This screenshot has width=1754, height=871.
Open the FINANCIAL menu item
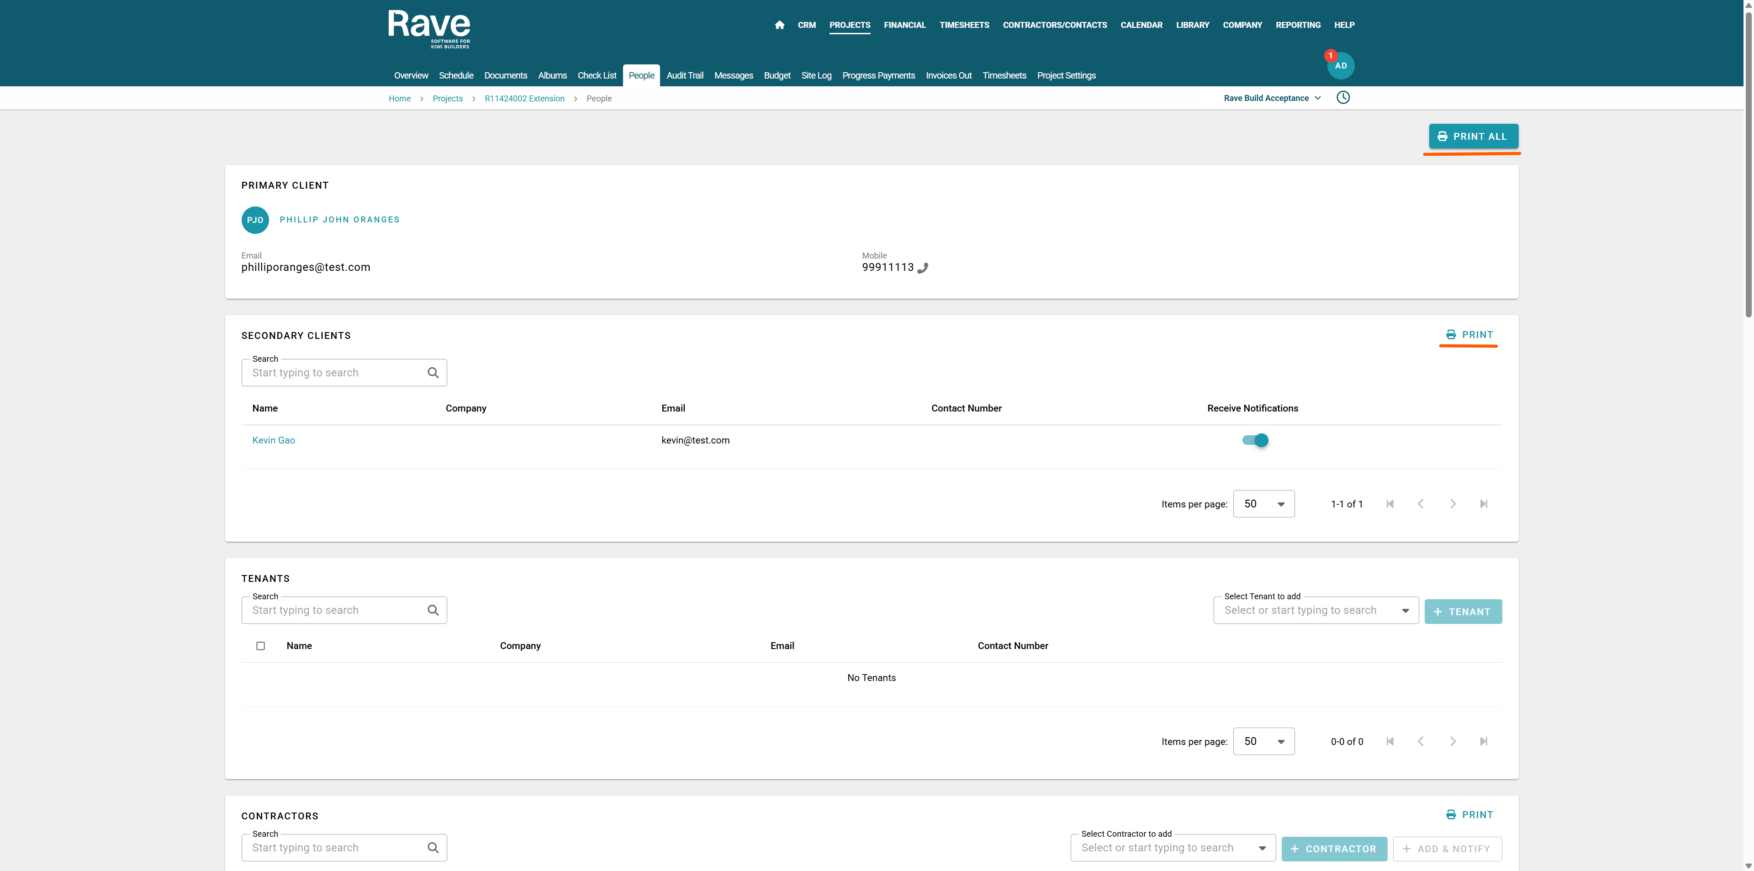click(x=904, y=25)
